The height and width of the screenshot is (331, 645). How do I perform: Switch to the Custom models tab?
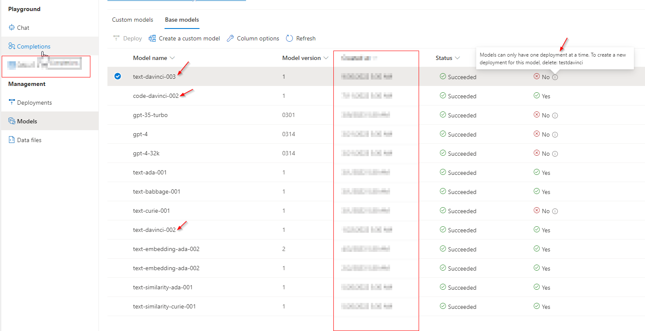(132, 20)
